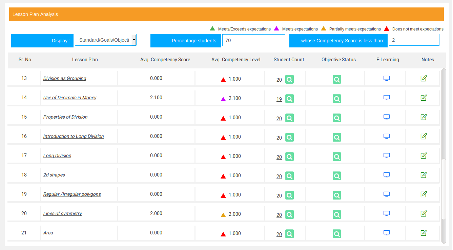Open student count search for Division as Grouping
This screenshot has height=250, width=453.
click(x=289, y=80)
